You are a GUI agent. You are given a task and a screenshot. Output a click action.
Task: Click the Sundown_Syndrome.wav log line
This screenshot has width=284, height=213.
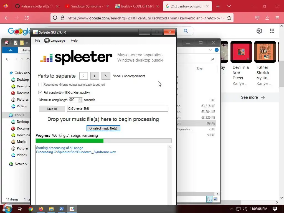(76, 152)
